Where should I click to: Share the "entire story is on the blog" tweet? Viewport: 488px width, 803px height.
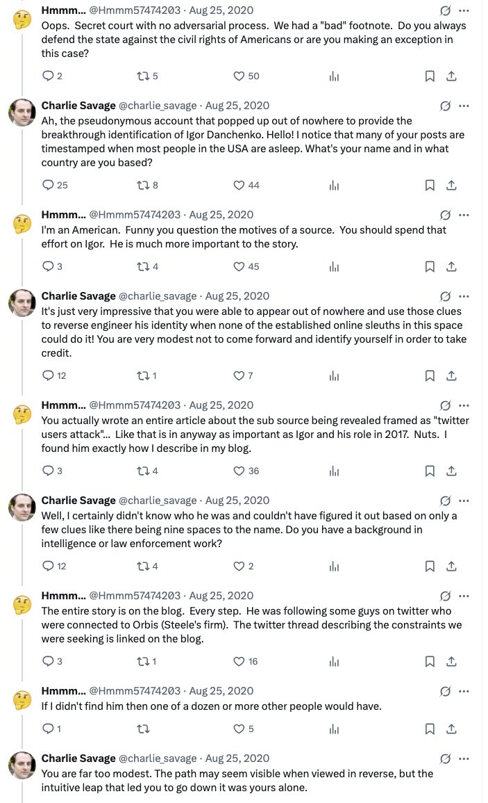[451, 661]
